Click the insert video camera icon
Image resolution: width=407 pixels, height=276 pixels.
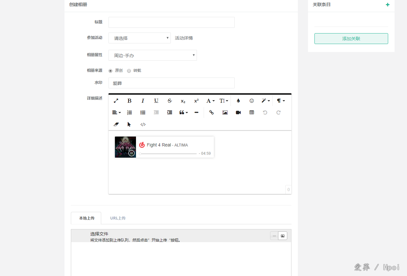click(238, 112)
